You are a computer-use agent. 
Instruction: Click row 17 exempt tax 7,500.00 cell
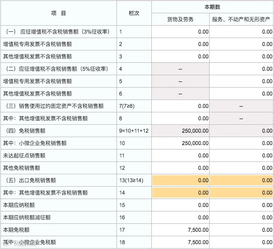[180, 230]
